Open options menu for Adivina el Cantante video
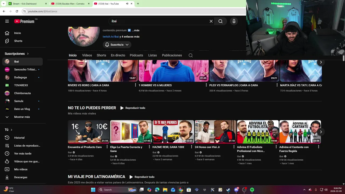 coord(318,147)
